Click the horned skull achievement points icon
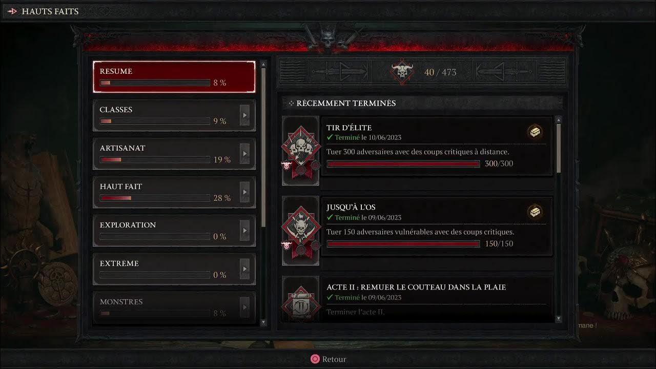 pyautogui.click(x=402, y=72)
